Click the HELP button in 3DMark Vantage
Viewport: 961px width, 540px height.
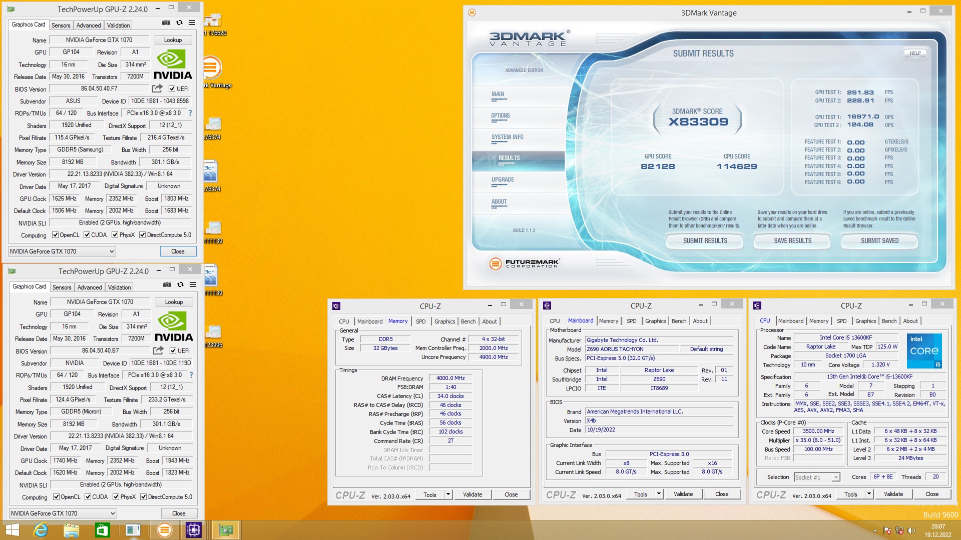tap(915, 53)
